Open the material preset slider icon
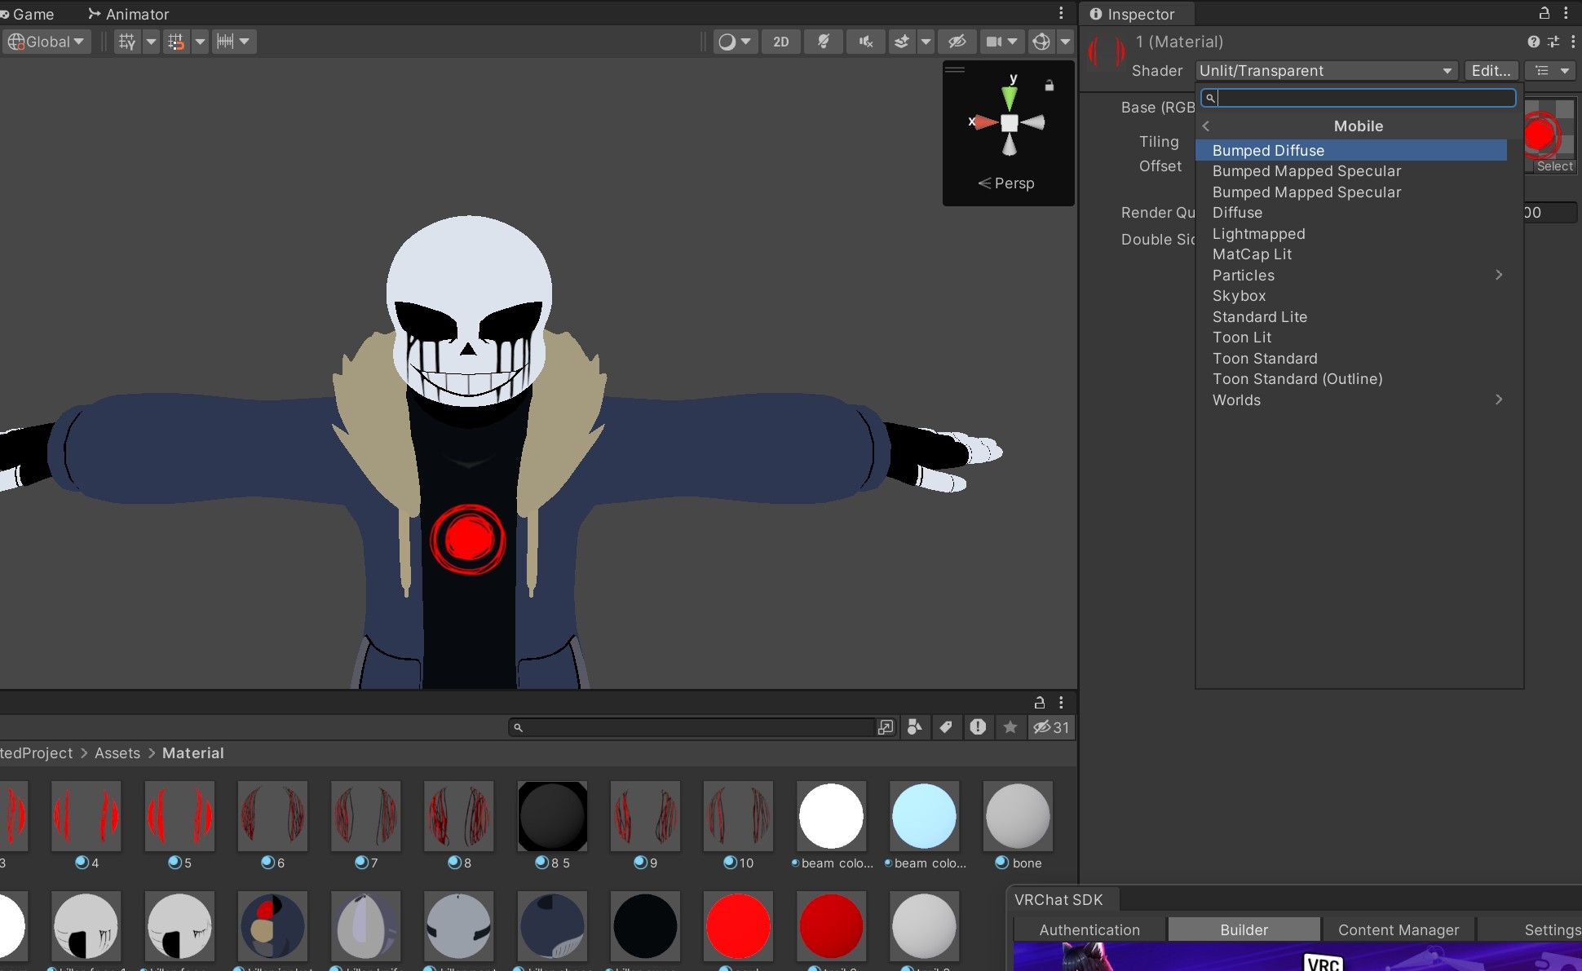The image size is (1582, 971). click(1553, 42)
